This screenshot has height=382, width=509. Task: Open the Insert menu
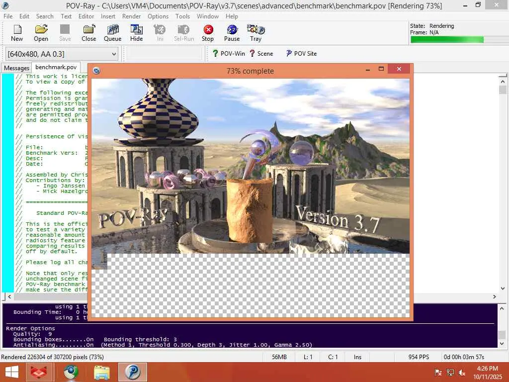coord(108,16)
